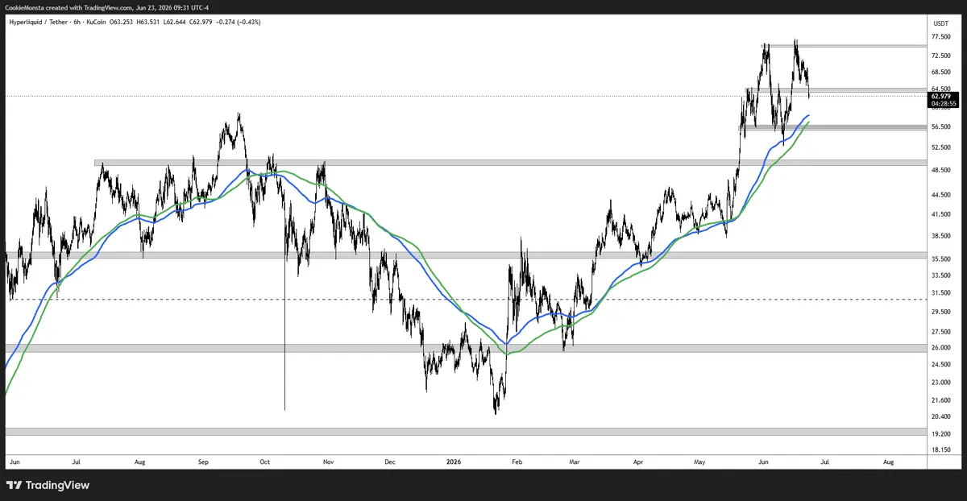The image size is (967, 501).
Task: Click the 29.500 price axis label
Action: [x=940, y=311]
